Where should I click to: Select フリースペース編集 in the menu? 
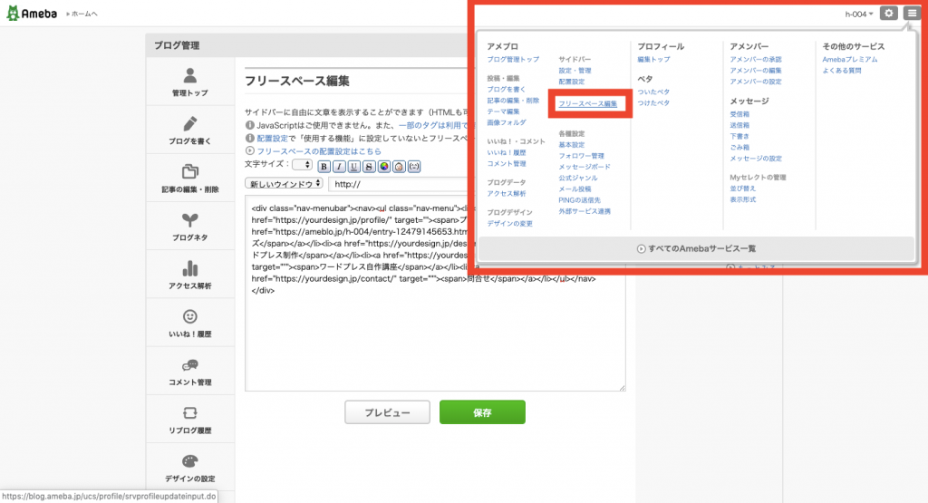click(x=587, y=105)
